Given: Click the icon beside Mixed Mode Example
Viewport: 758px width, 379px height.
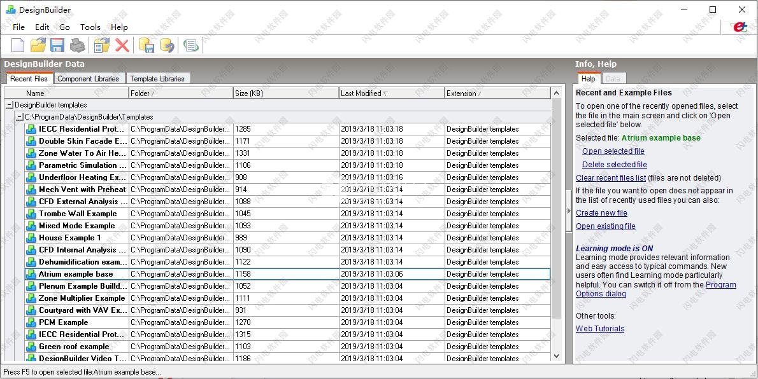Looking at the screenshot, I should coord(31,226).
